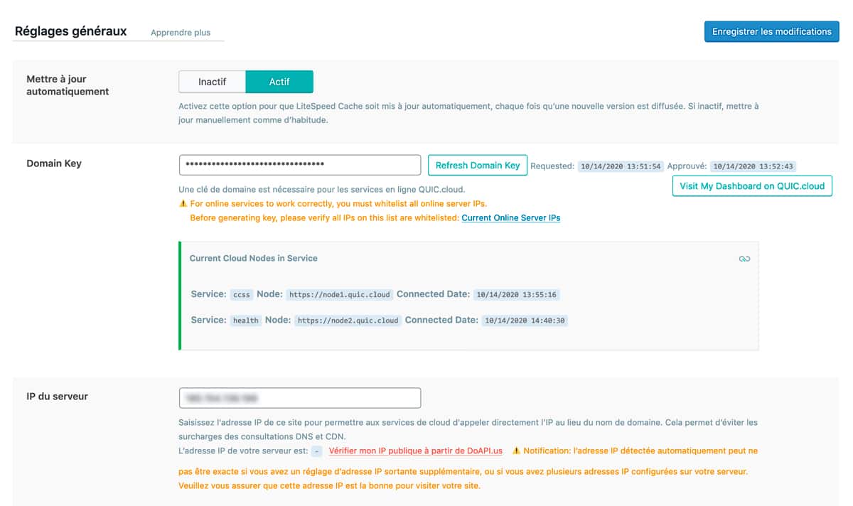Click the IP du serveur input field
This screenshot has height=506, width=853.
(299, 397)
